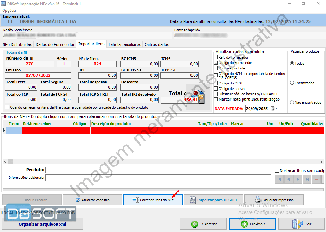
Task: Open the Opções menu
Action: [x=9, y=11]
